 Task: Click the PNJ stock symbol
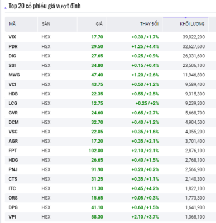pyautogui.click(x=13, y=169)
